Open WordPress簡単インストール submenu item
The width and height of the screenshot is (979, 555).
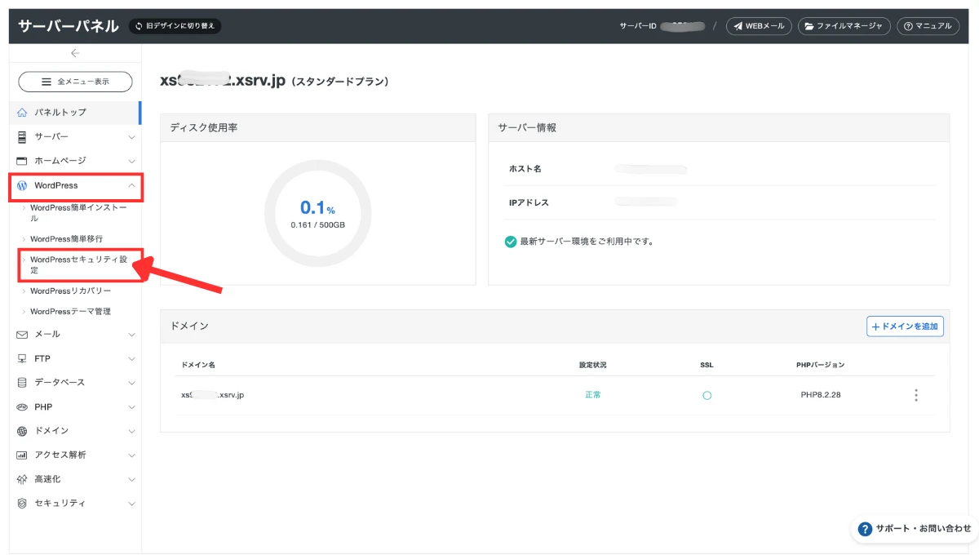click(x=78, y=213)
